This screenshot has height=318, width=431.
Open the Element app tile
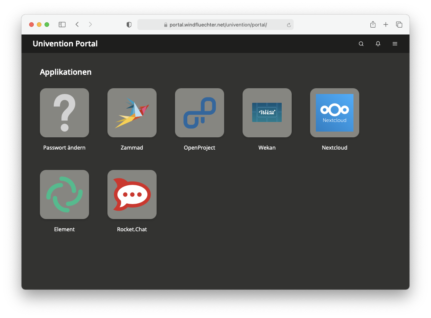point(64,194)
